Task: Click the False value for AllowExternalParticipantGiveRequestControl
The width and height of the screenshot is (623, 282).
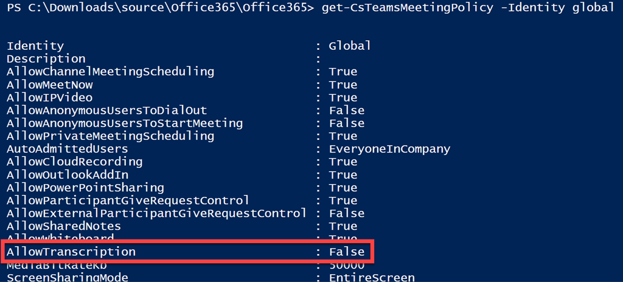Action: pyautogui.click(x=346, y=213)
